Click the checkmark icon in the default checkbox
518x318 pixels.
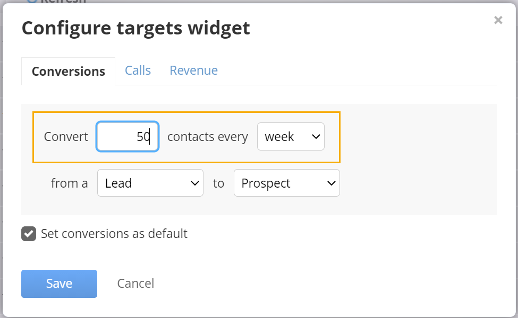point(29,234)
